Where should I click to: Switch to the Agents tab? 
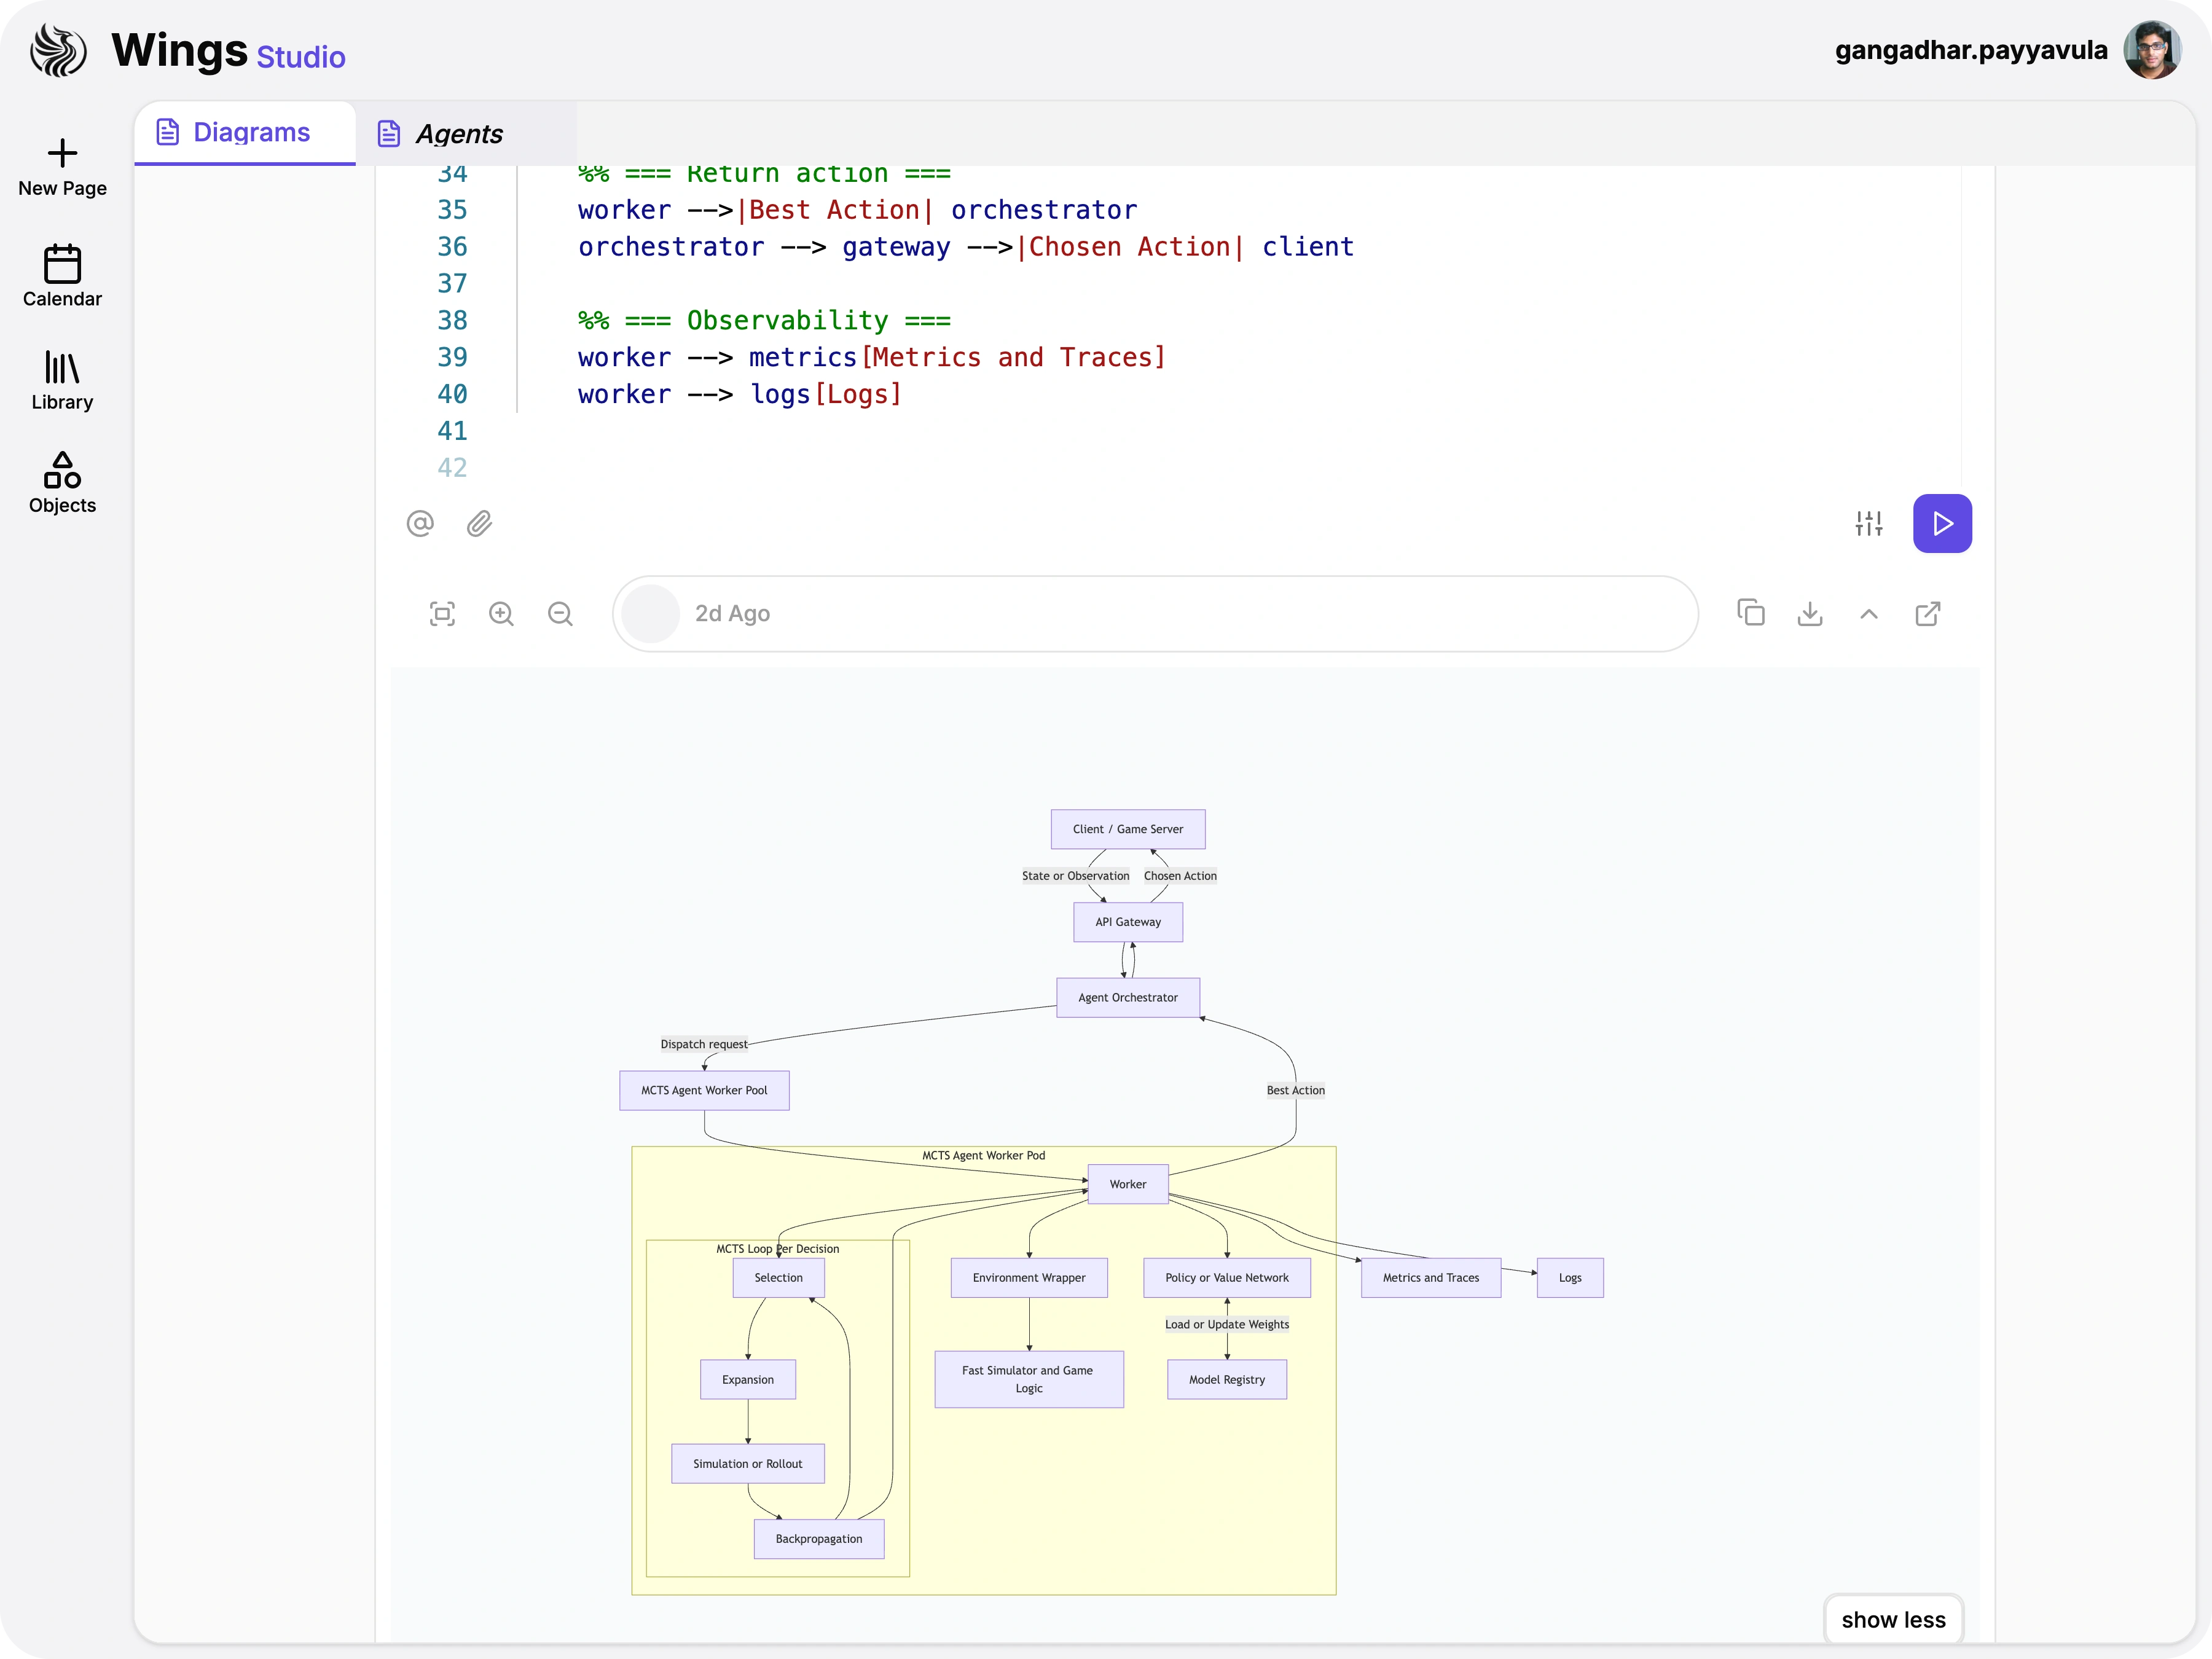coord(459,133)
